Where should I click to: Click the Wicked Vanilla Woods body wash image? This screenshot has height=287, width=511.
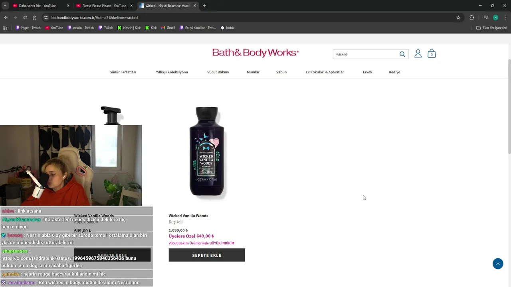pyautogui.click(x=207, y=151)
